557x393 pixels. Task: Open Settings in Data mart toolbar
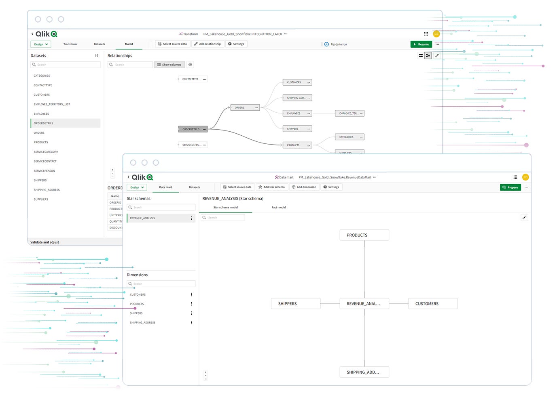click(331, 187)
